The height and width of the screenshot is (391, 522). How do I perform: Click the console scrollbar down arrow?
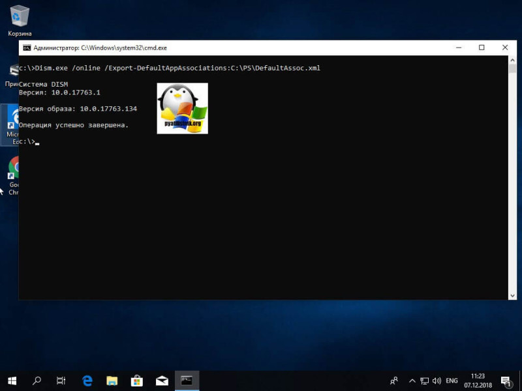(513, 295)
